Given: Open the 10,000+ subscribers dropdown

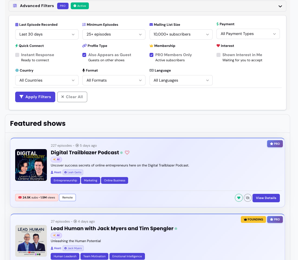Looking at the screenshot, I should (181, 34).
